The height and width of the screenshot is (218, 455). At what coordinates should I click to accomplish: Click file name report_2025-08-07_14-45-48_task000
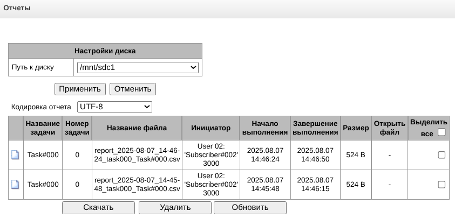coord(137,185)
